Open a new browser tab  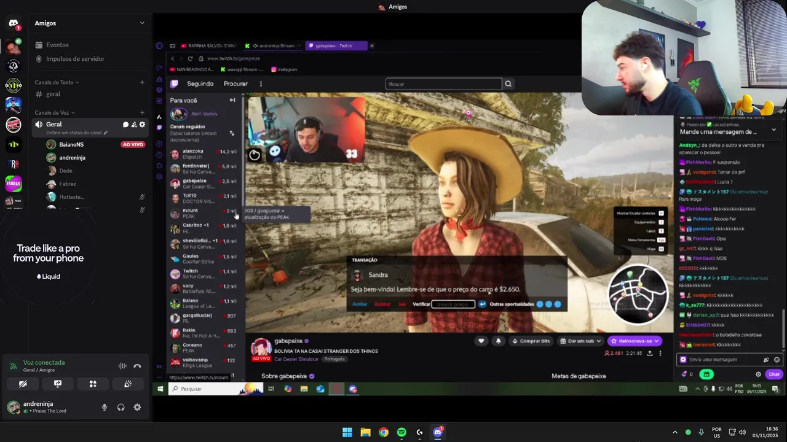pos(371,45)
